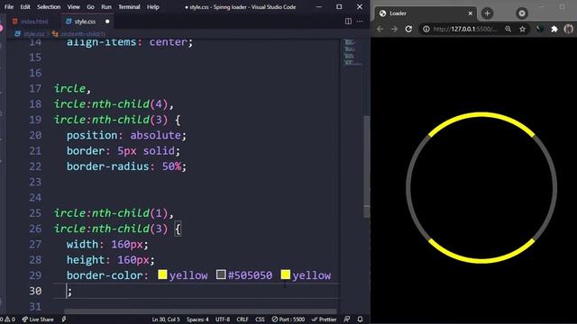
Task: Open the #505050 gray color swatch
Action: pos(221,274)
